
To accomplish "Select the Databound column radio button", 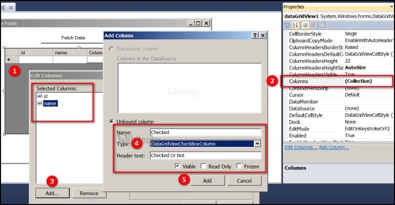I will click(112, 49).
